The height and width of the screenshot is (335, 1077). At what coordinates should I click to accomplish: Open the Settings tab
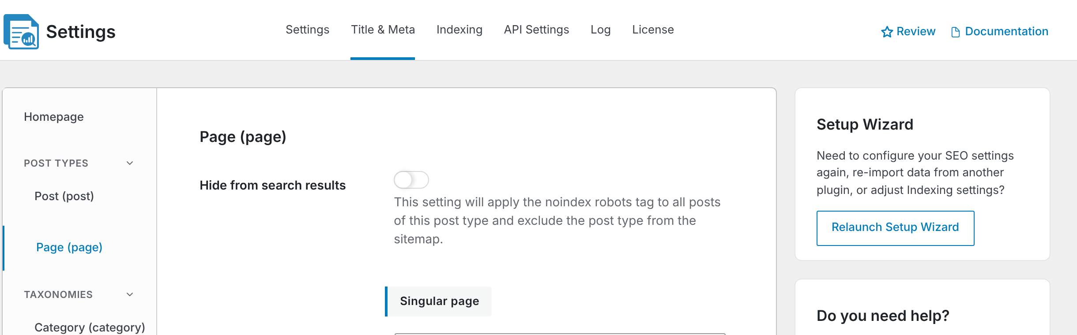[x=308, y=30]
